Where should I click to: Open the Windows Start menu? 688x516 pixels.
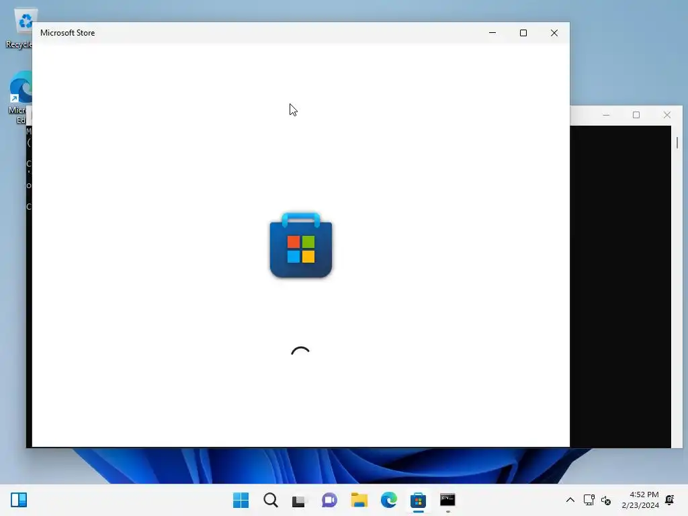click(241, 500)
